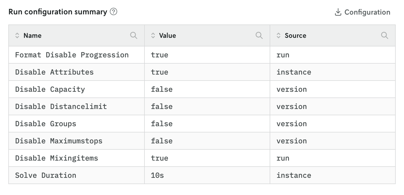Open the search icon in the Source column
The height and width of the screenshot is (195, 404).
385,35
